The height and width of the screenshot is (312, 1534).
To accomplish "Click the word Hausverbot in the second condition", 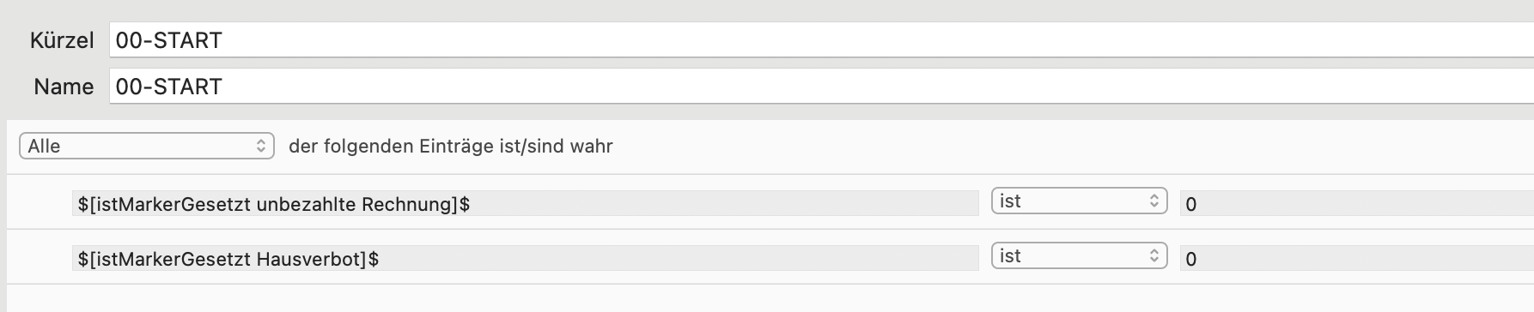I will (x=318, y=258).
